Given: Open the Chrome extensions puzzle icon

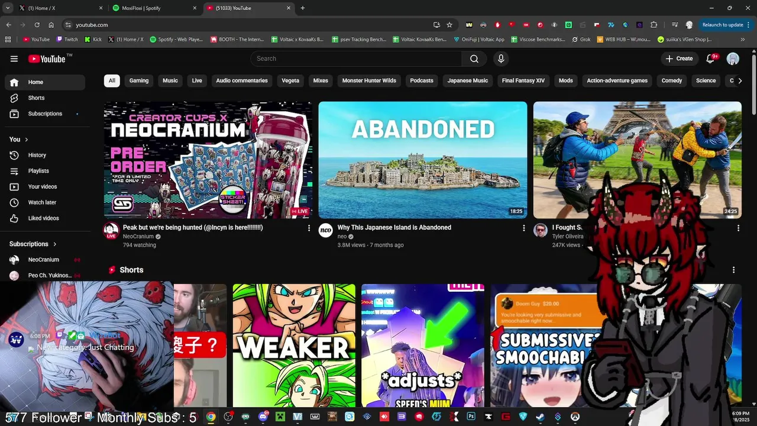Looking at the screenshot, I should pyautogui.click(x=654, y=25).
